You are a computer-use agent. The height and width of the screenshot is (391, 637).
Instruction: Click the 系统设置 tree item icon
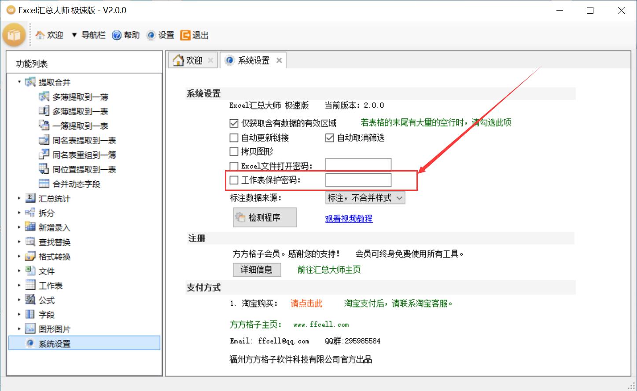(30, 343)
